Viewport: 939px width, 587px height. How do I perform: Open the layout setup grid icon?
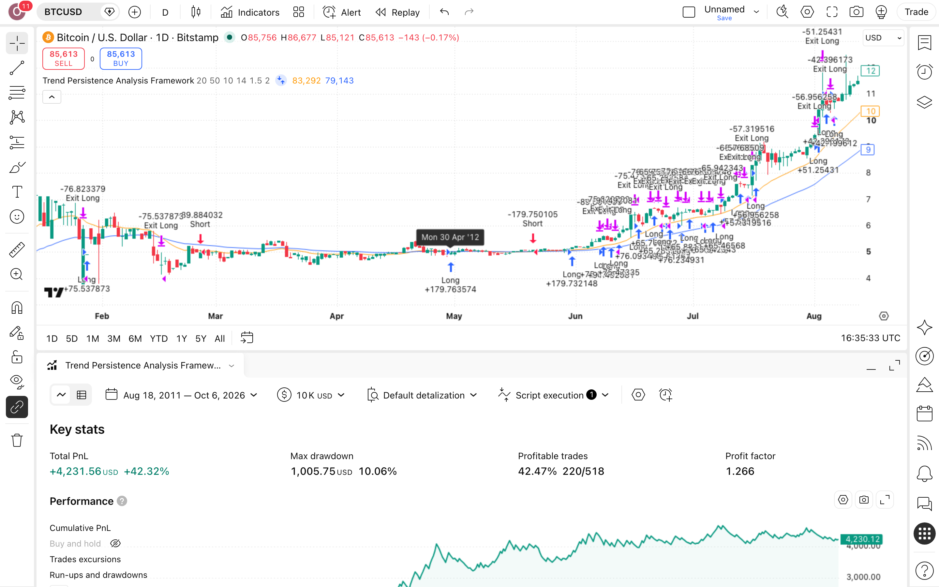pyautogui.click(x=298, y=12)
